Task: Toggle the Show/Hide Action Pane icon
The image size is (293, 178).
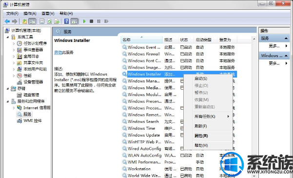Action: (75, 21)
